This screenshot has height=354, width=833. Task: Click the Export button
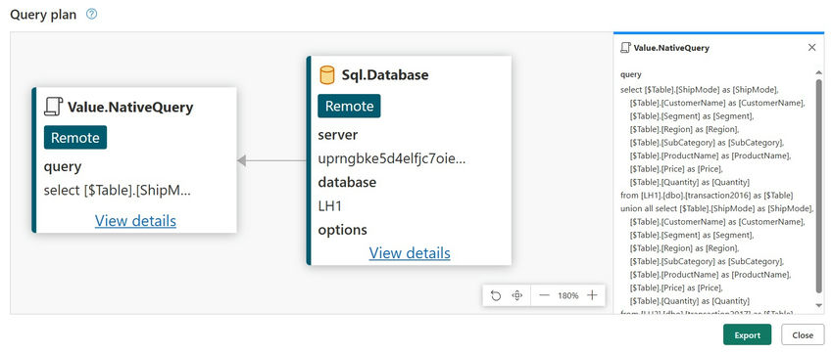(747, 334)
